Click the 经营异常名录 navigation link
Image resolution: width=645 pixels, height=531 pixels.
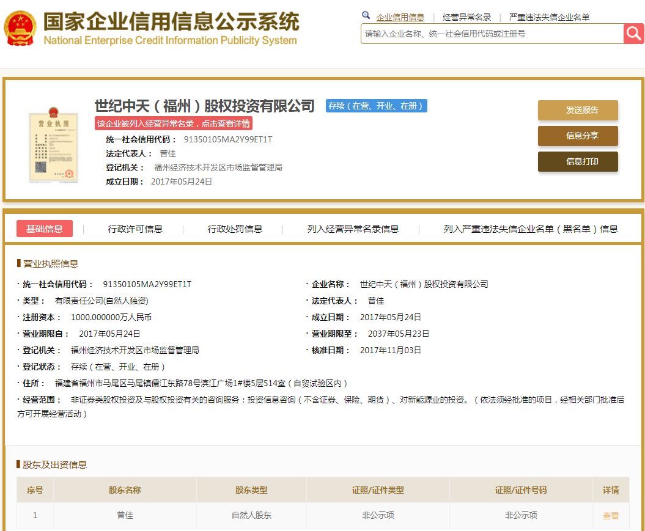click(466, 17)
